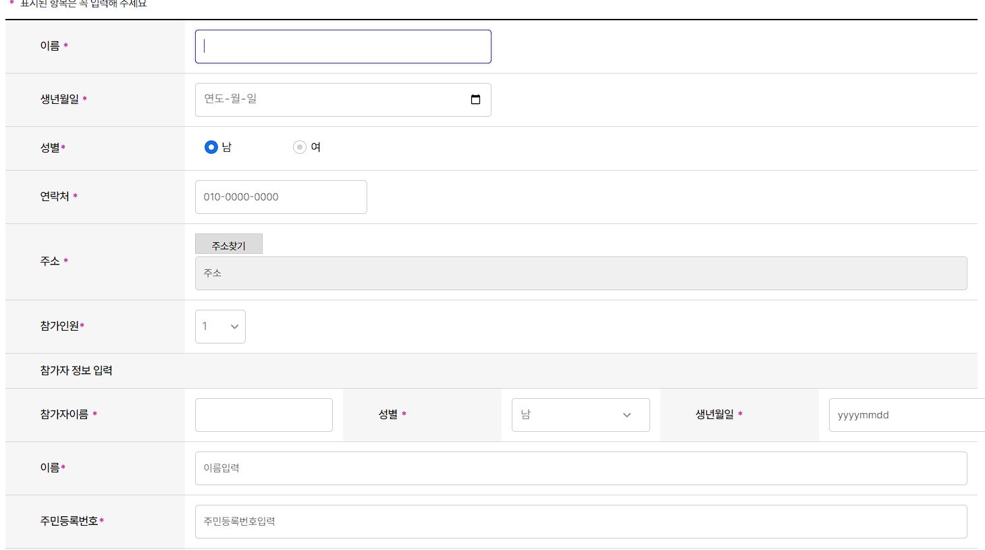Click the 이름입력 input field
Screen dimensions: 985x550
coord(581,468)
